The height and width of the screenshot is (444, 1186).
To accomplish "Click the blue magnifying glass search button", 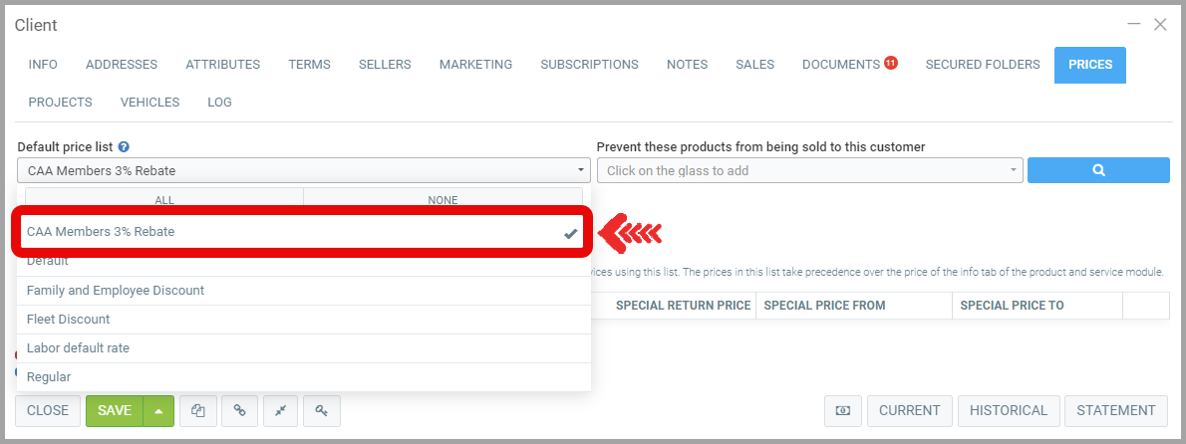I will coord(1098,170).
